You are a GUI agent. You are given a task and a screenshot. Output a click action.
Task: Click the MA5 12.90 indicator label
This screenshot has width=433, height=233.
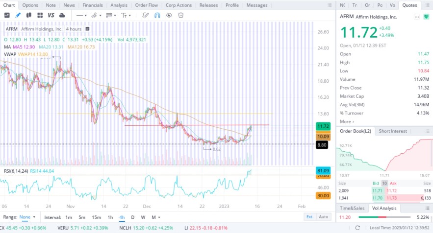pos(24,47)
